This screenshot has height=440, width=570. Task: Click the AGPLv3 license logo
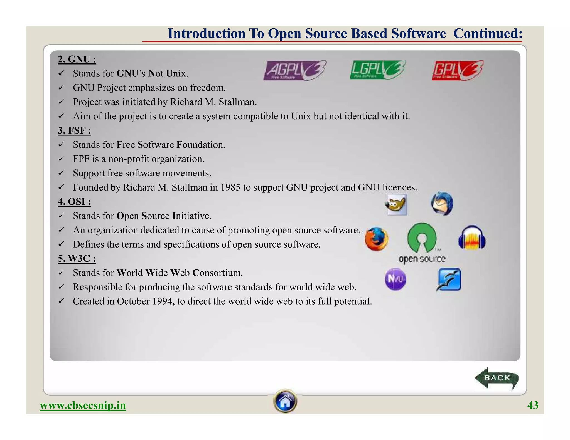pyautogui.click(x=295, y=71)
